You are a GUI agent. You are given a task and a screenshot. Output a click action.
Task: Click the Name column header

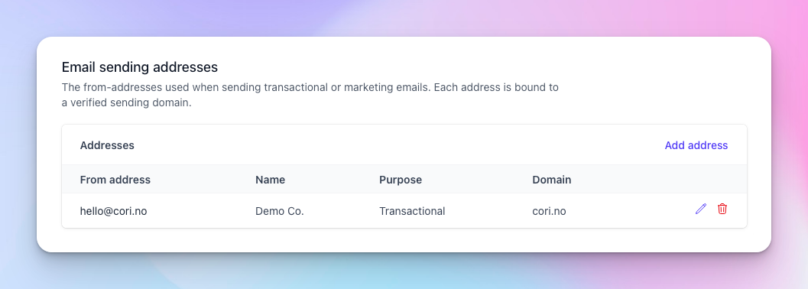(x=270, y=180)
